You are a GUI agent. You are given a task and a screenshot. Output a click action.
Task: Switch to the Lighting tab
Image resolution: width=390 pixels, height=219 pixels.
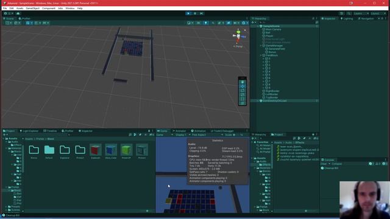click(347, 19)
